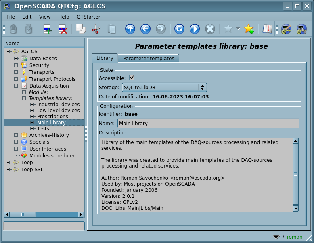This screenshot has width=314, height=243.
Task: Open the Storage SQLite.LibDB dropdown
Action: click(164, 87)
